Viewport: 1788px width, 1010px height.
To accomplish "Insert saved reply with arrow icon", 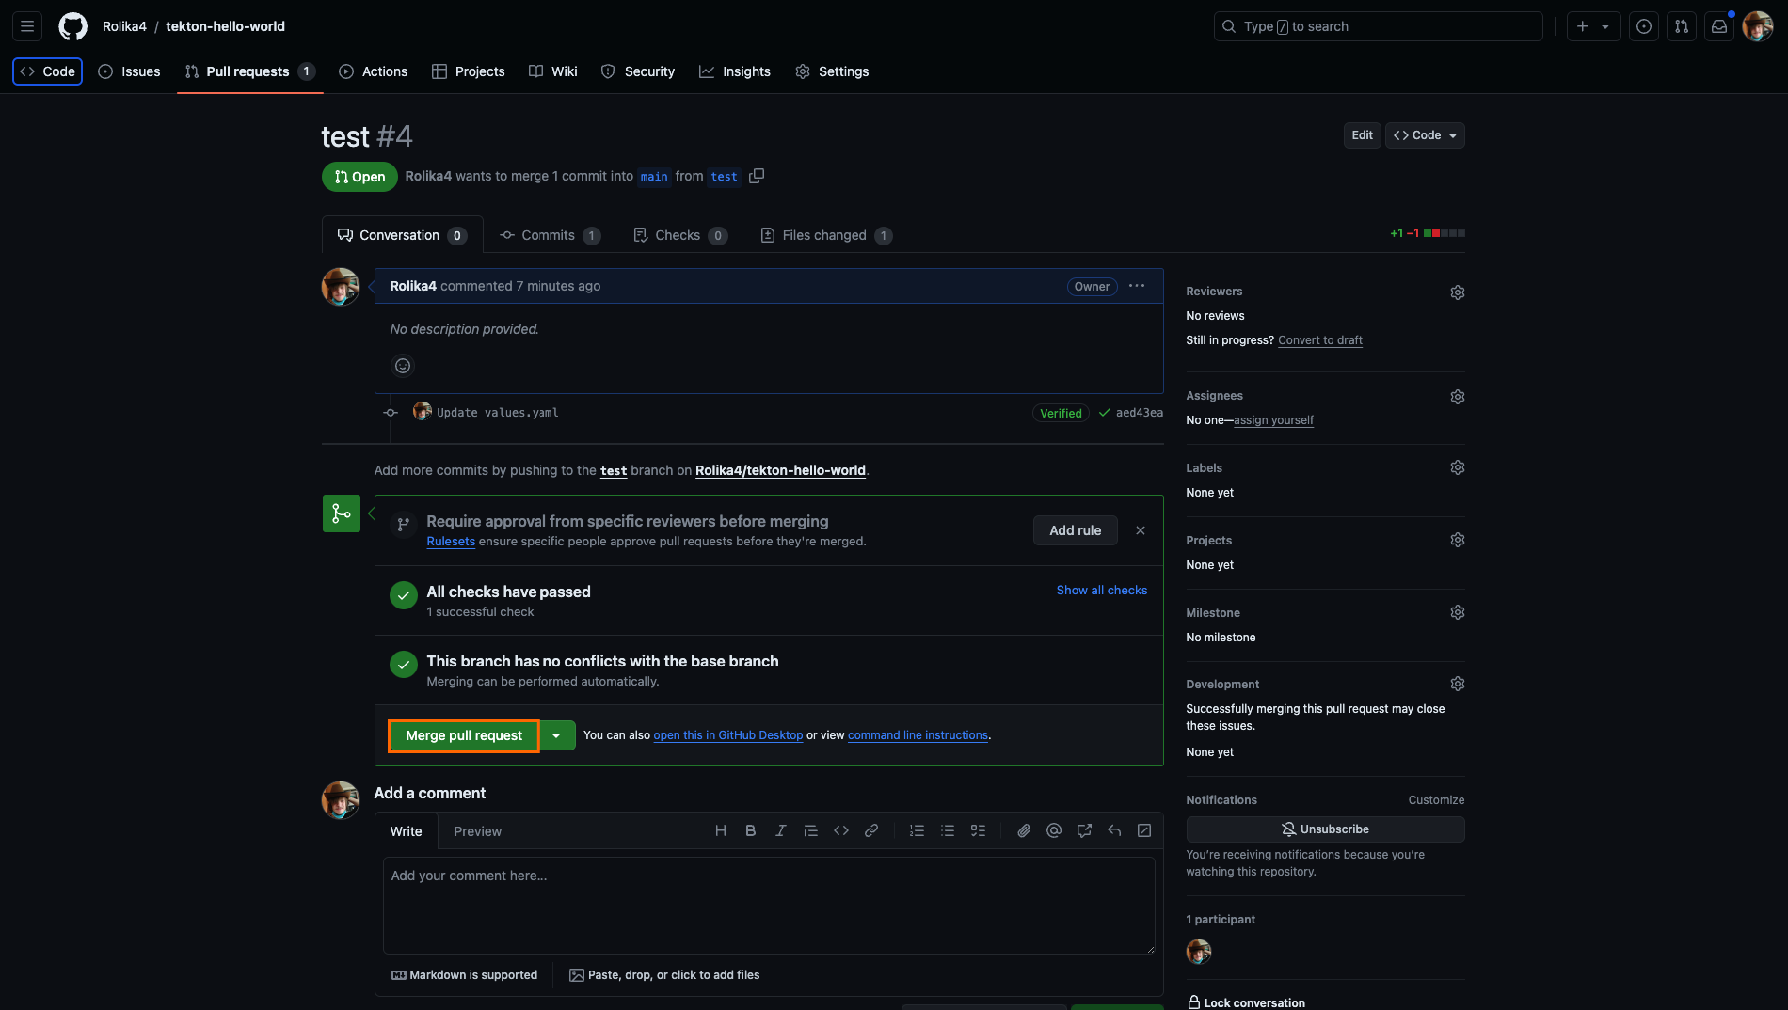I will (1114, 830).
